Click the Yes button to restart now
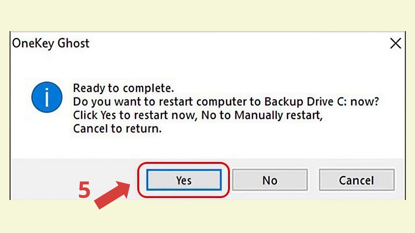Image resolution: width=415 pixels, height=233 pixels. [184, 180]
